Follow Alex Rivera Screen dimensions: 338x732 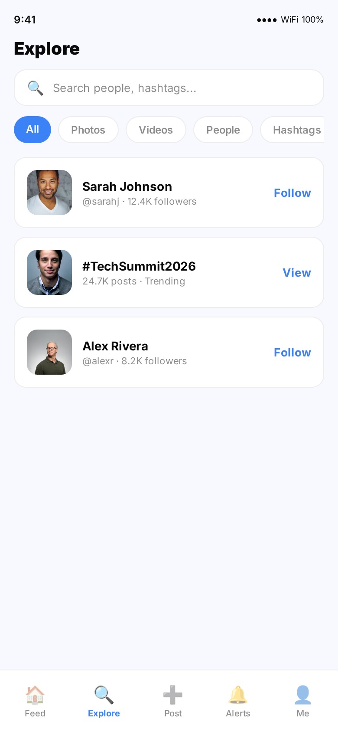point(292,353)
